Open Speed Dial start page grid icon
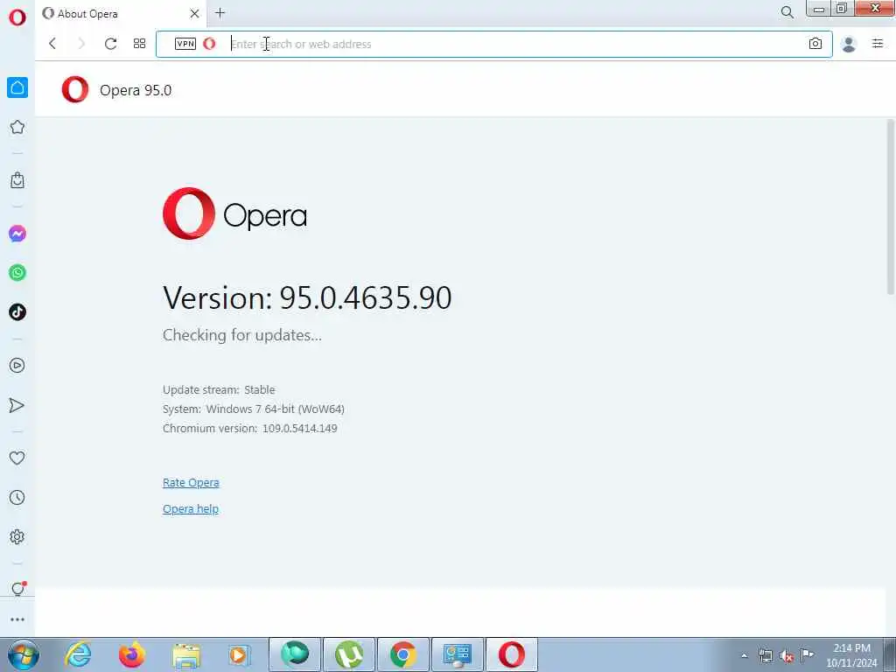The image size is (896, 672). click(139, 44)
